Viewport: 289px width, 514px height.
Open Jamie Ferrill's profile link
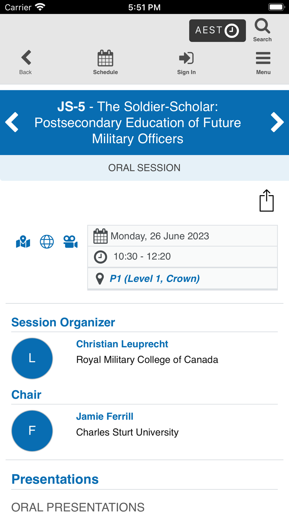point(105,416)
